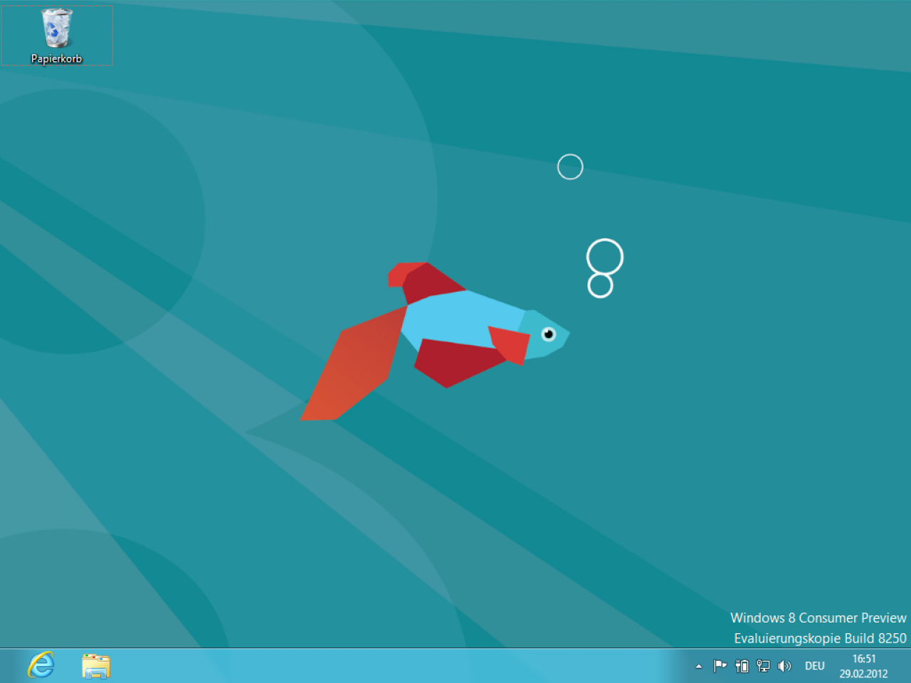Click the date 29.02.2012 in tray
This screenshot has width=911, height=683.
coord(863,674)
